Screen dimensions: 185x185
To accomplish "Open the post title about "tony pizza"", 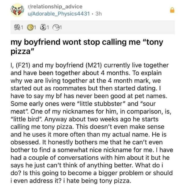I will [87, 47].
